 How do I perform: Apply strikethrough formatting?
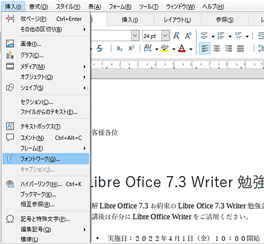[100, 49]
